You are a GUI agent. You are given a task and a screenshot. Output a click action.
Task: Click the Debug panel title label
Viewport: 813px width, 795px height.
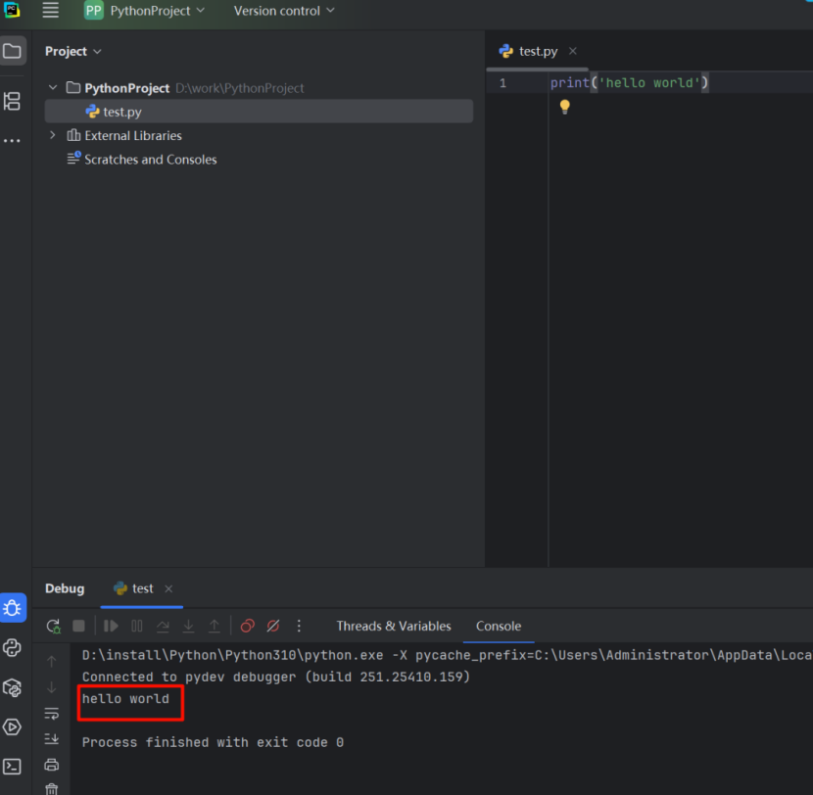click(x=65, y=588)
